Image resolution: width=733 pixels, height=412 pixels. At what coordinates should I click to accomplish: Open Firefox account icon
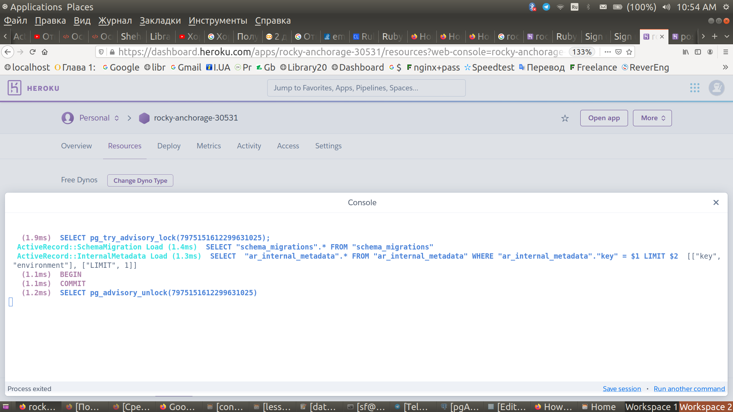pos(710,52)
